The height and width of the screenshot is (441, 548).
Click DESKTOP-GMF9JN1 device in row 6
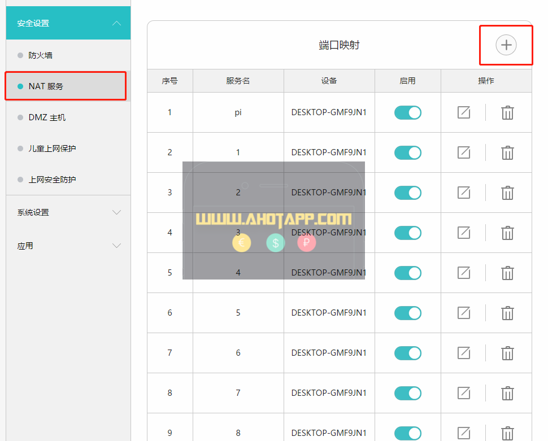click(x=329, y=312)
